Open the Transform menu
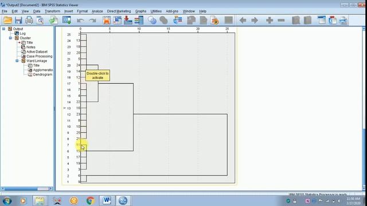The height and width of the screenshot is (206, 367). coord(52,11)
